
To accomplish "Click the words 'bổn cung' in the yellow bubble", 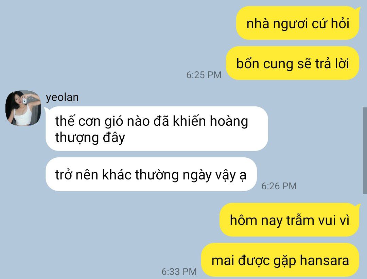I will pyautogui.click(x=265, y=64).
